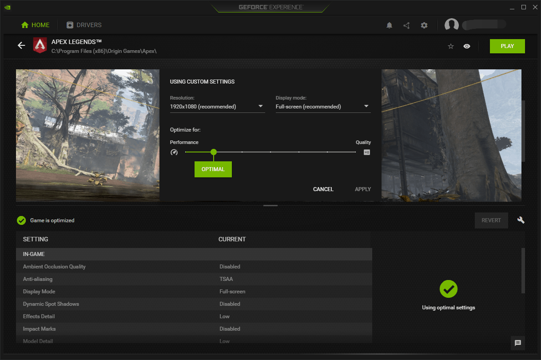Screen dimensions: 541x360
Task: Maximize the GeForce Experience window
Action: coord(524,7)
